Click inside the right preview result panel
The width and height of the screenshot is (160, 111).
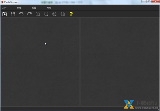click(x=120, y=61)
